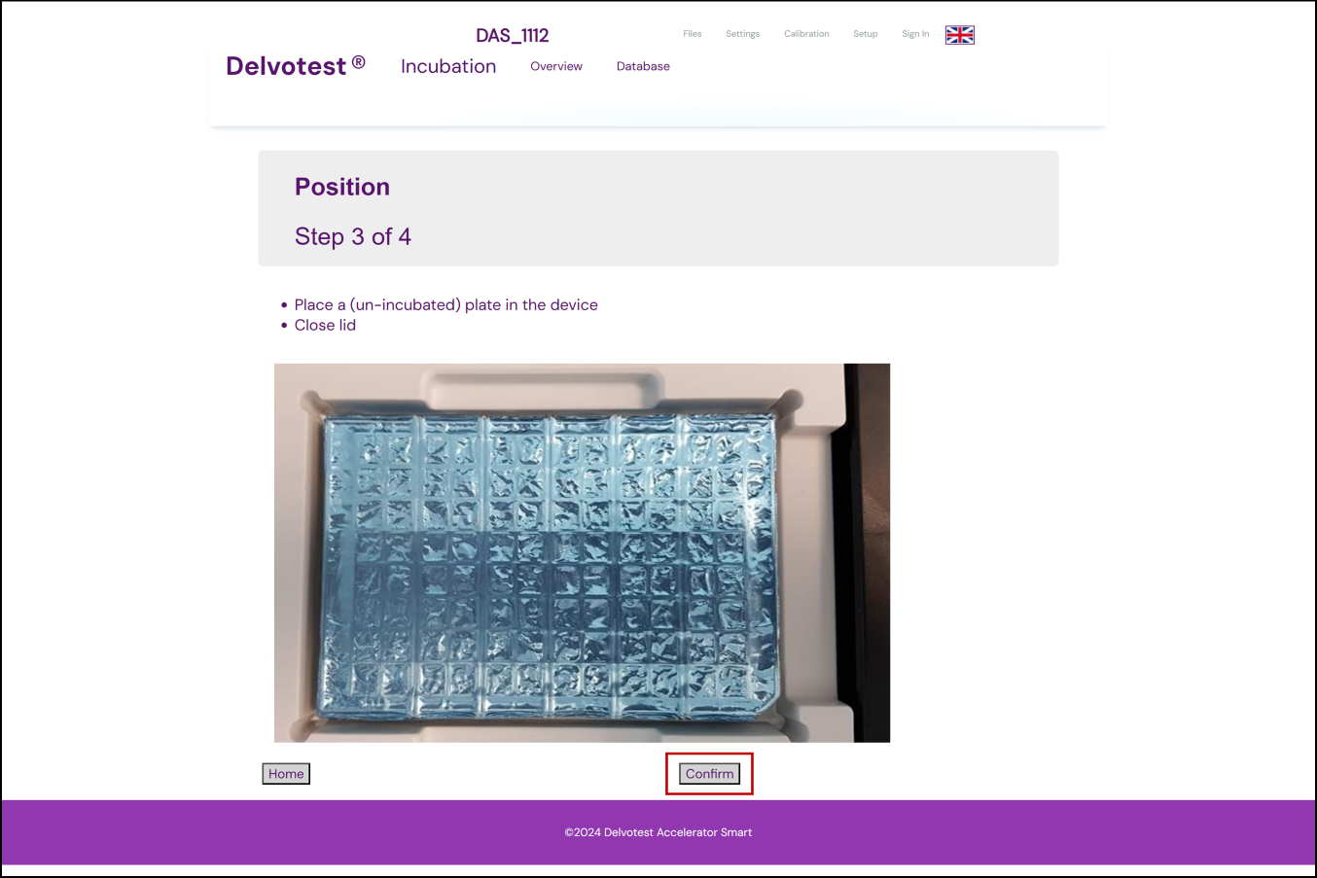Open Settings in the top bar

pyautogui.click(x=742, y=34)
